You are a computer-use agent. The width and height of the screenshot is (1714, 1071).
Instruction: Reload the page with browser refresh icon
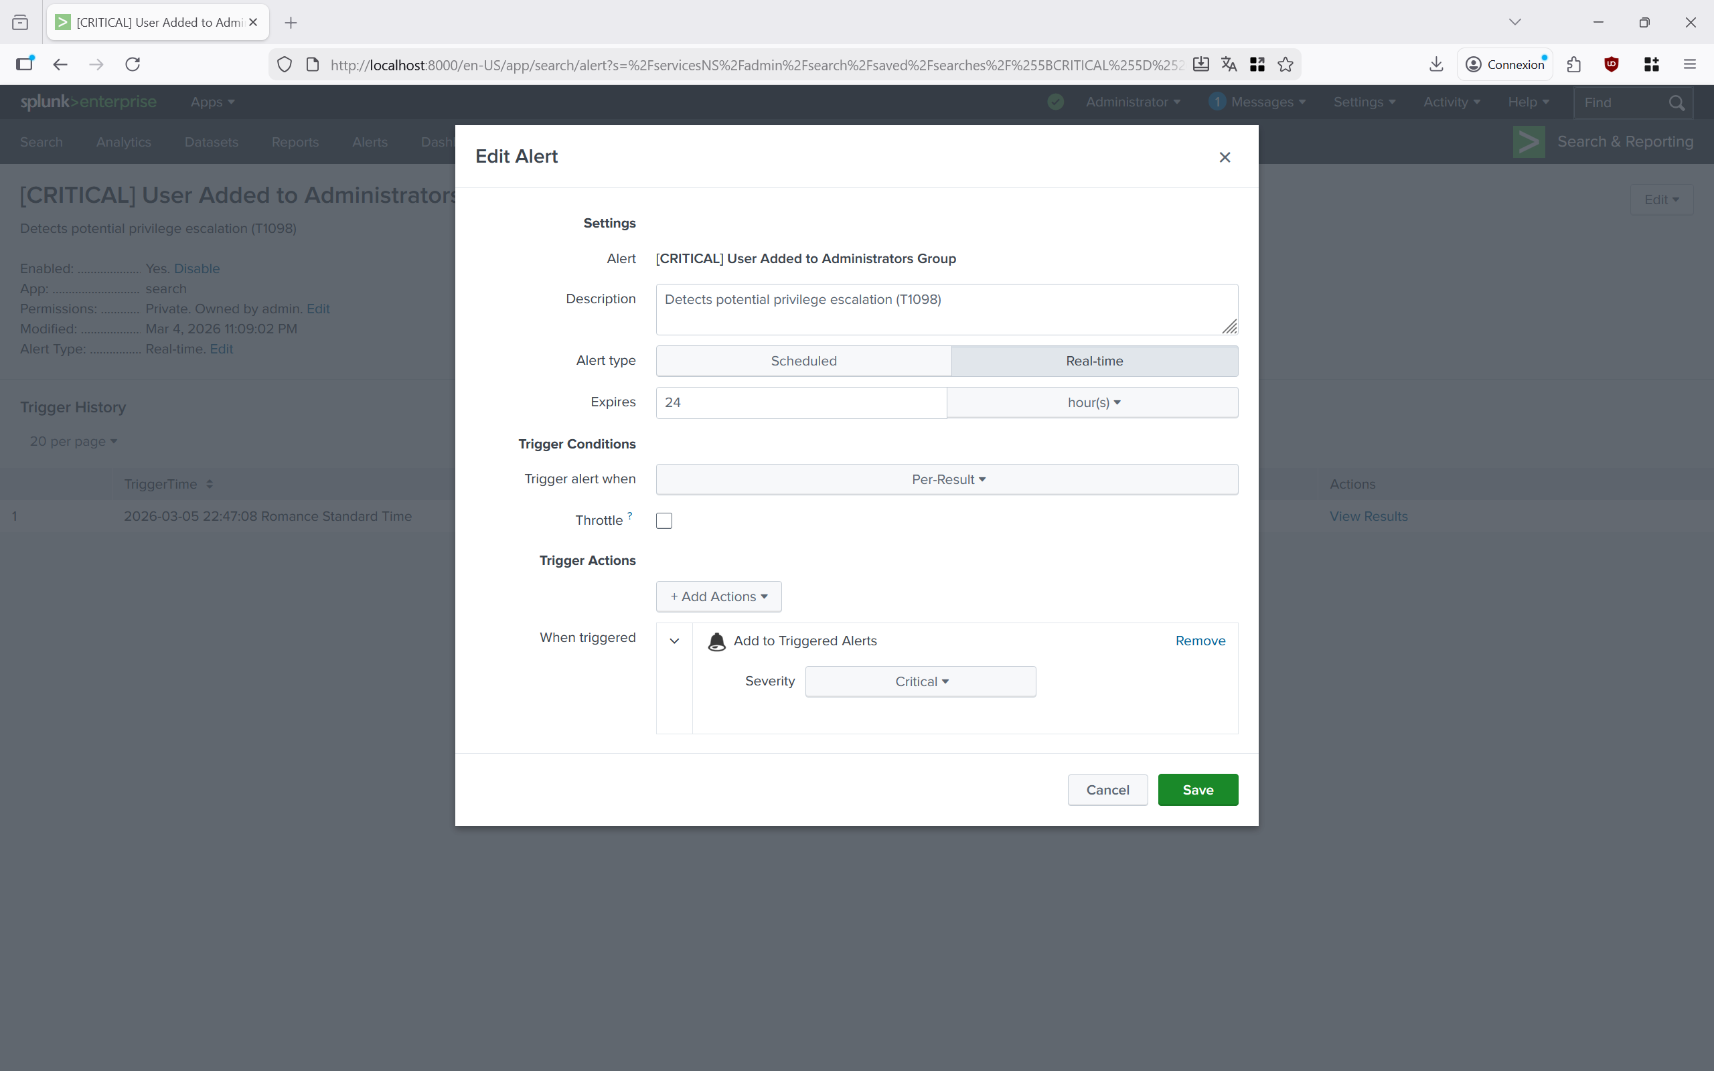[x=133, y=64]
